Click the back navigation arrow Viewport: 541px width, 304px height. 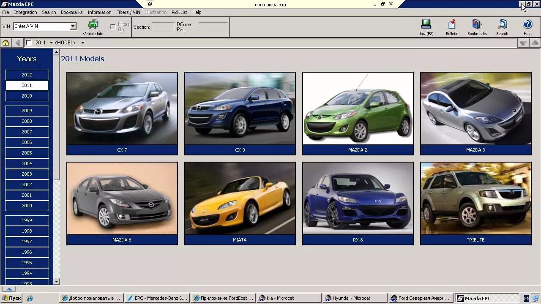pos(17,43)
